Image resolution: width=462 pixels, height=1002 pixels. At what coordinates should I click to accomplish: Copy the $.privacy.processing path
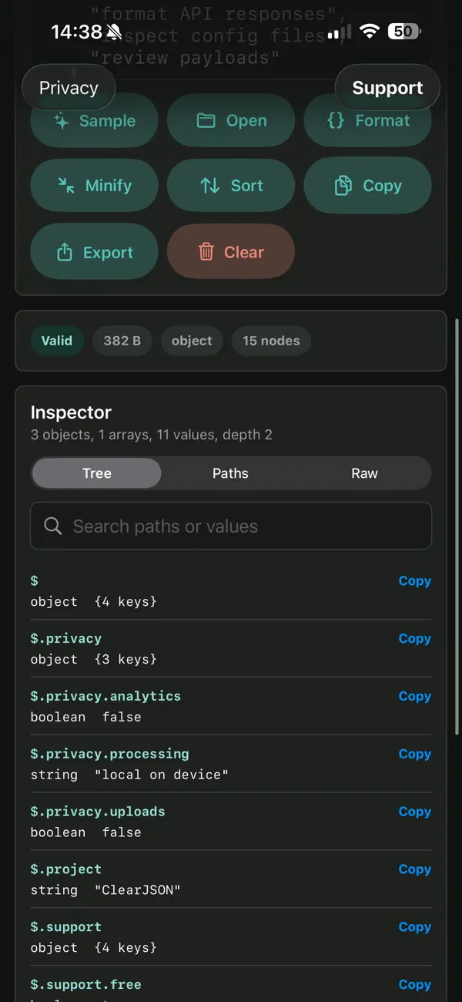[x=414, y=755]
